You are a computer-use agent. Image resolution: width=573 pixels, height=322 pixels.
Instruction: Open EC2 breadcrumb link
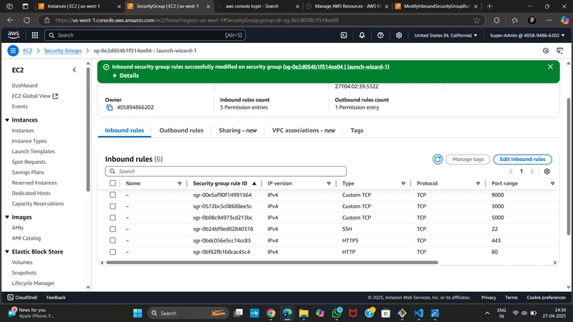tap(27, 51)
